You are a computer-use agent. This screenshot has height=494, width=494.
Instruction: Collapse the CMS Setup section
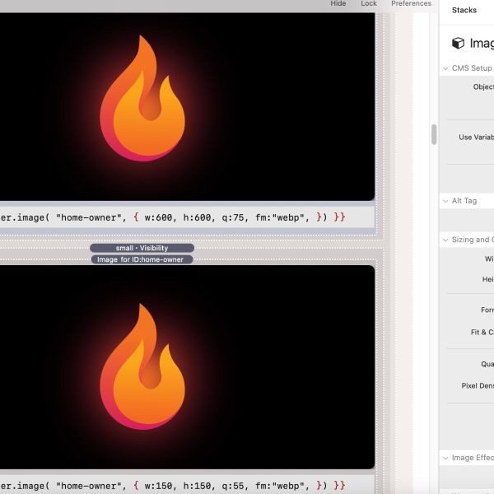pyautogui.click(x=445, y=68)
